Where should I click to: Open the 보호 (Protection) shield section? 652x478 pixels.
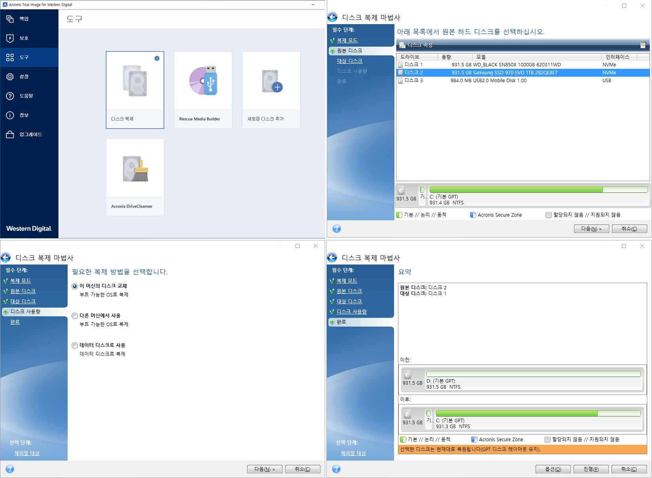29,38
